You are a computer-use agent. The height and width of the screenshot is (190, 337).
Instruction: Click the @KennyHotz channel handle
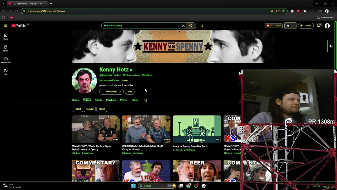point(106,75)
